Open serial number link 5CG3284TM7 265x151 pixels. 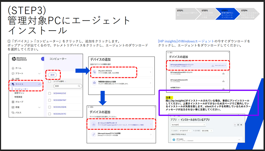pyautogui.click(x=60, y=100)
